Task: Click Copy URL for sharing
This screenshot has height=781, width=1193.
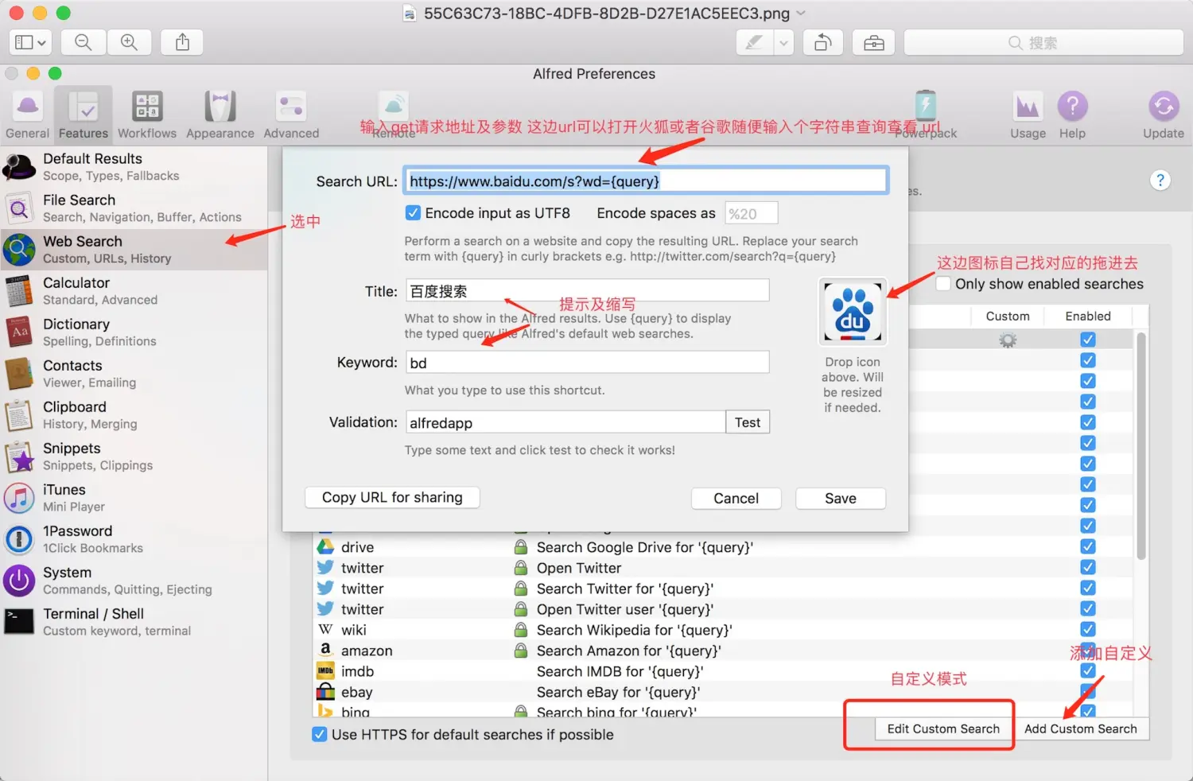Action: pyautogui.click(x=392, y=497)
